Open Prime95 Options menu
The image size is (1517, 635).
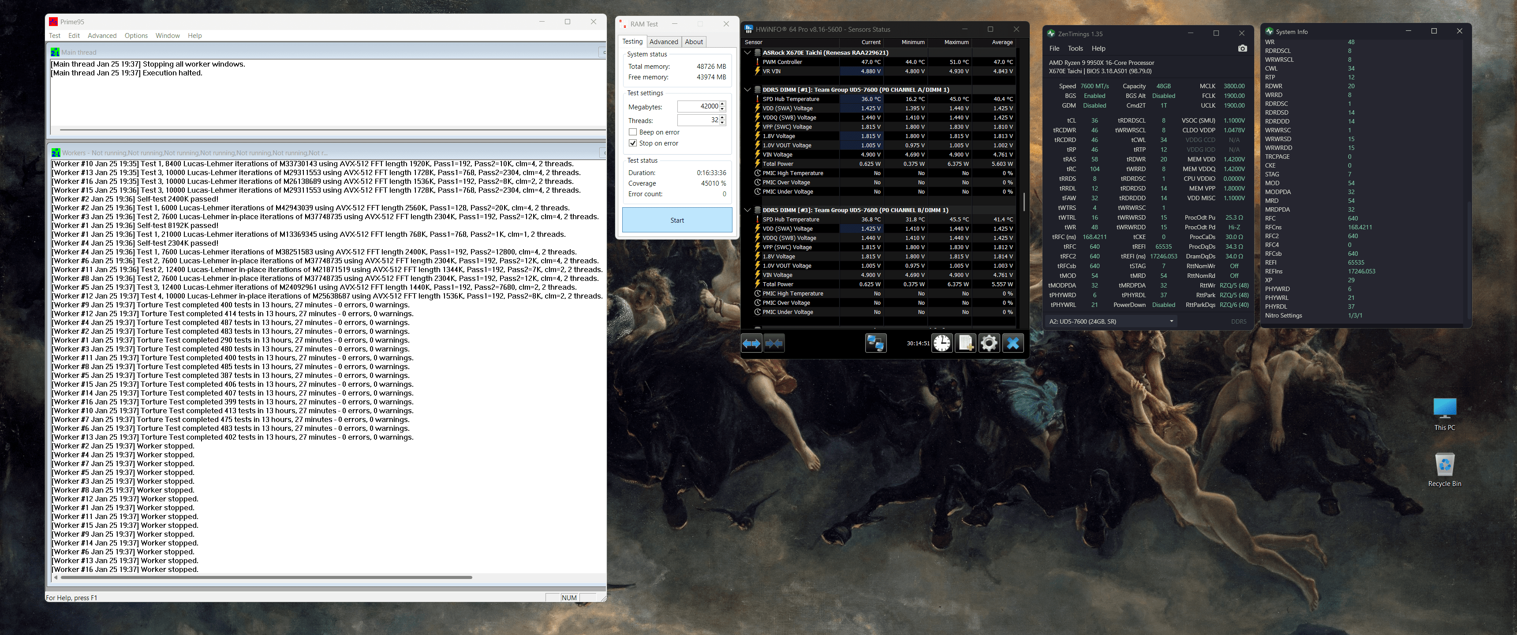pos(136,35)
